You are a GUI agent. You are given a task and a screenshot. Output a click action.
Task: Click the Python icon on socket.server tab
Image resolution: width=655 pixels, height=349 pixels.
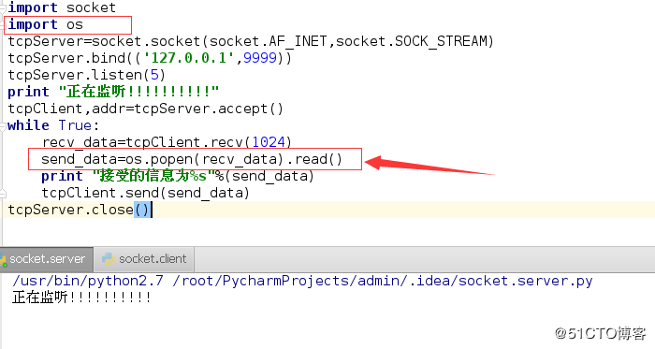tap(3, 259)
